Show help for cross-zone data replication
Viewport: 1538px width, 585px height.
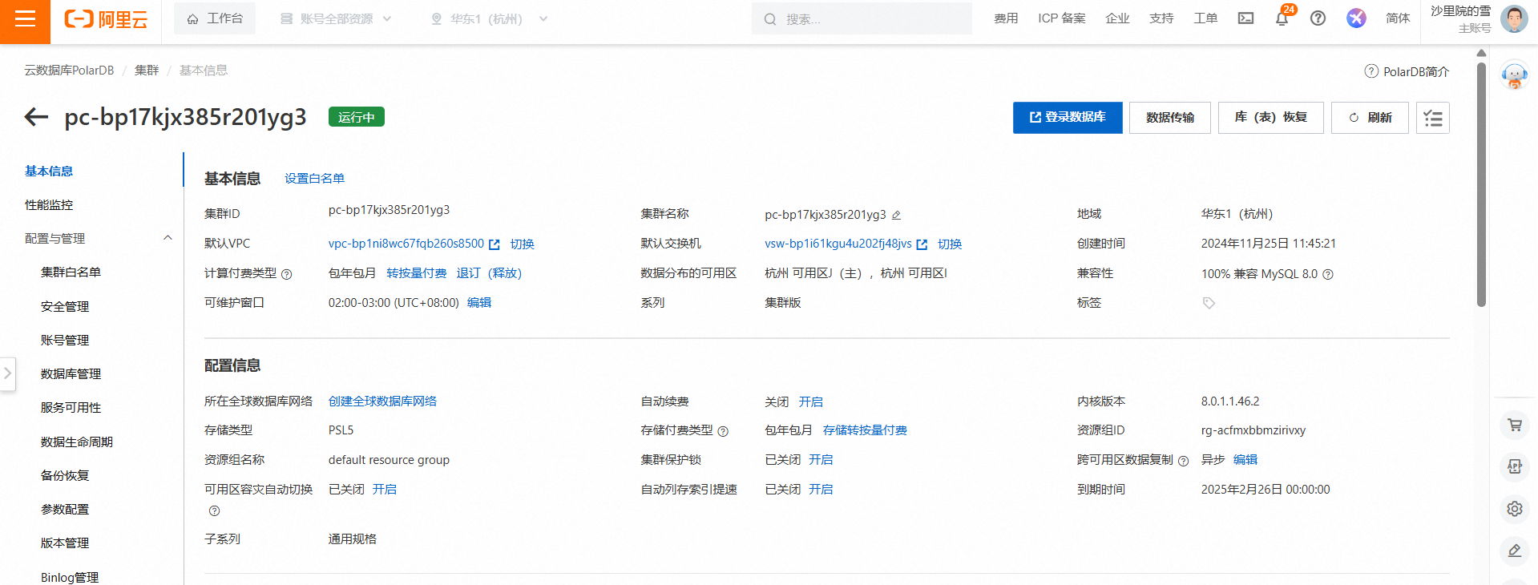[1183, 461]
